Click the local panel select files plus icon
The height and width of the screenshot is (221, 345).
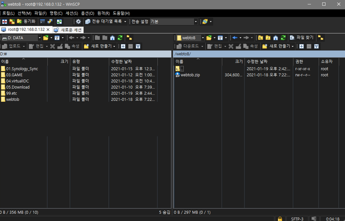tap(123, 46)
